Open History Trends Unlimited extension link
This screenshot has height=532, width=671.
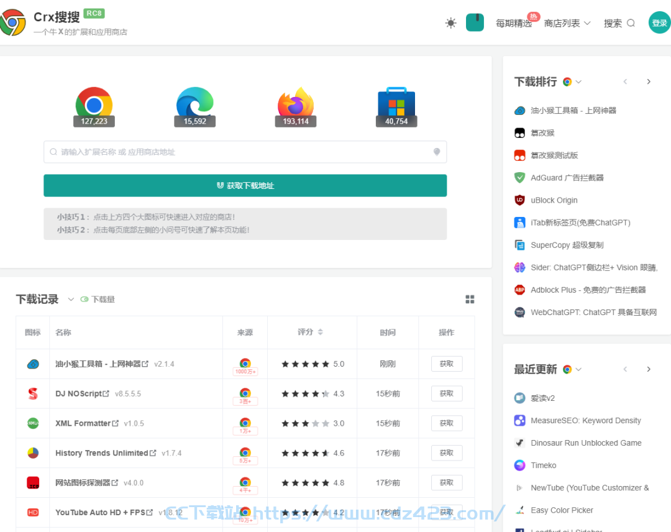click(x=106, y=453)
